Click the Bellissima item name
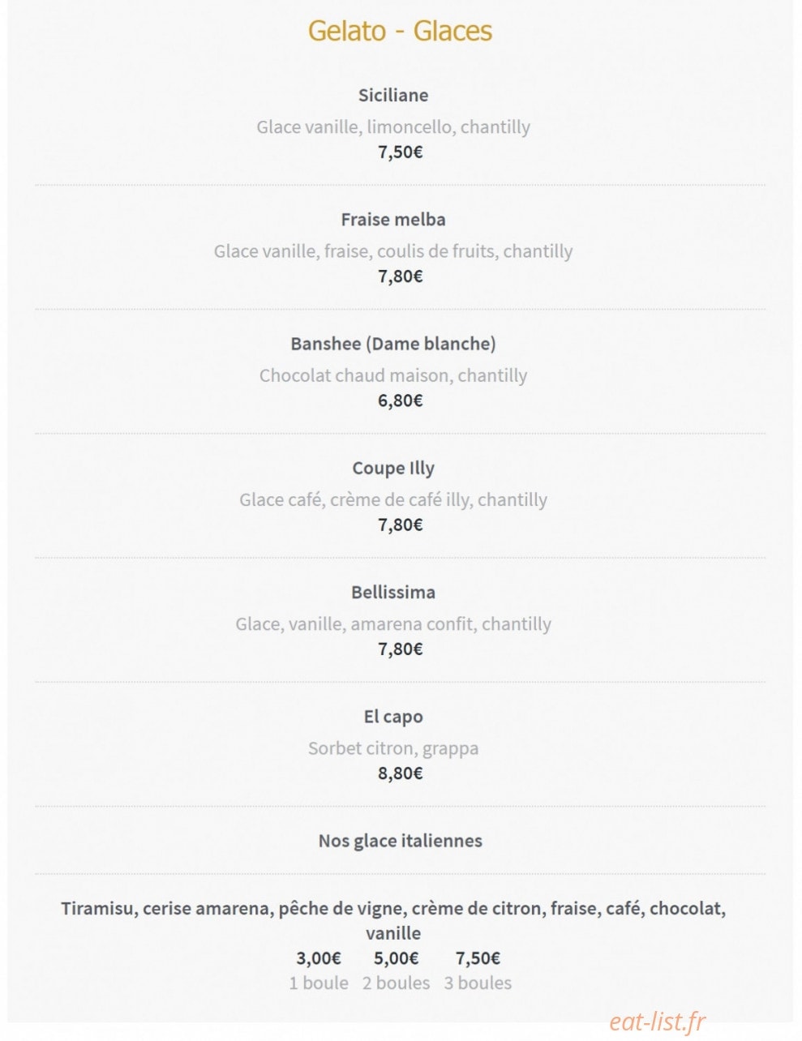 pyautogui.click(x=393, y=592)
